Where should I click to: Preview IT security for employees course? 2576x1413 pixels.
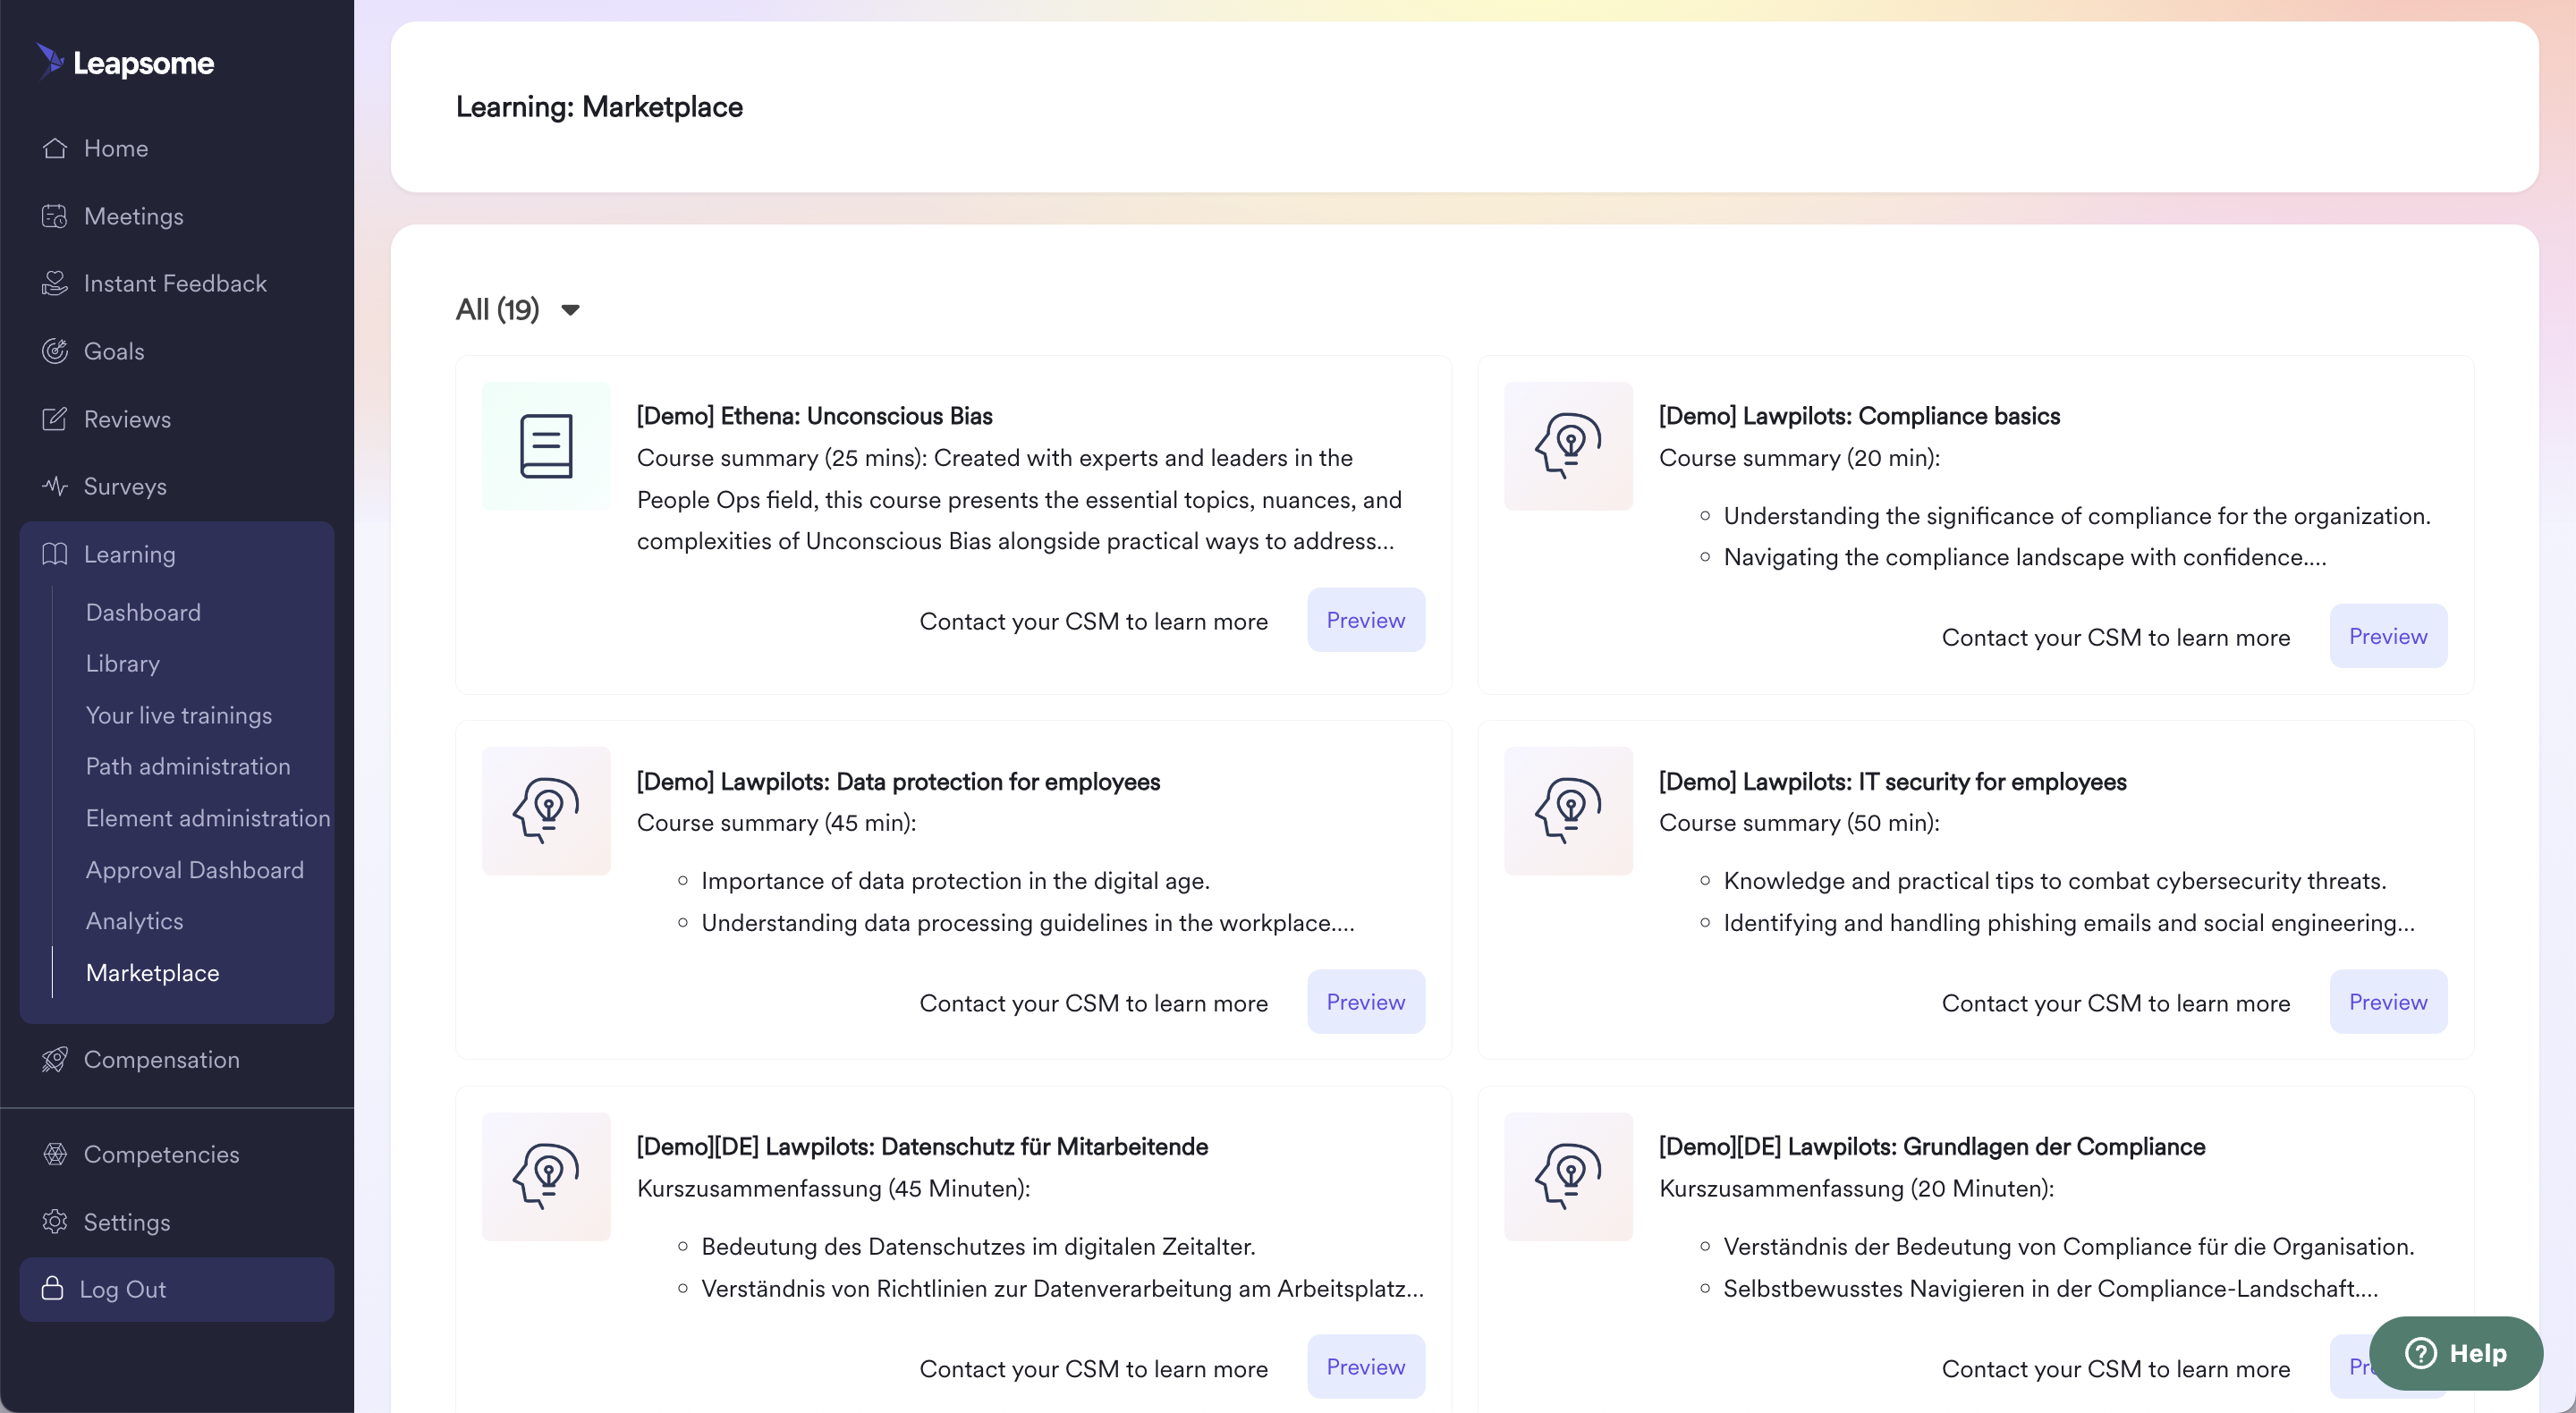click(2388, 1002)
